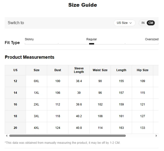
Task: Click the 4XL size cell
Action: (x=36, y=128)
